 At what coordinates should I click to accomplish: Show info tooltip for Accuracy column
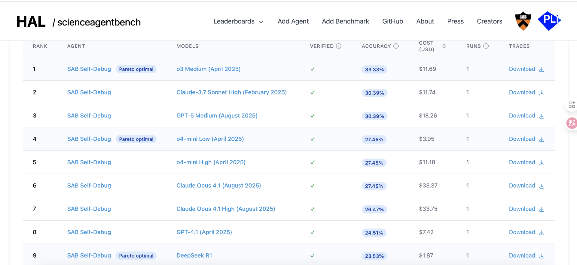tap(396, 46)
